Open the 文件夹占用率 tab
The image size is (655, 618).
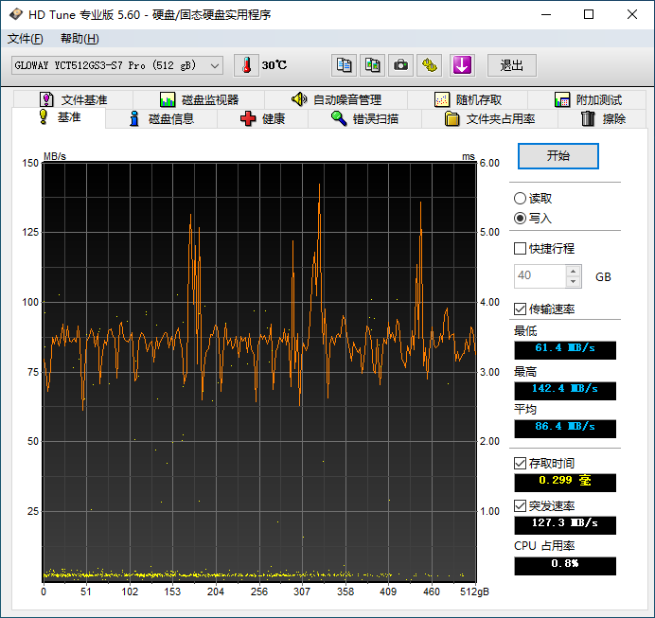coord(489,119)
